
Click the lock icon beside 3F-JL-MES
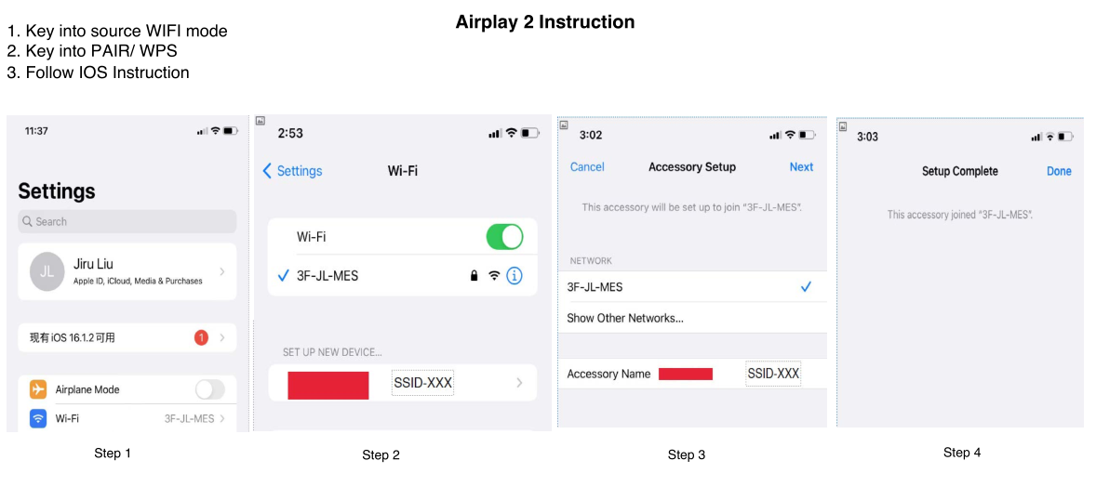pyautogui.click(x=474, y=276)
